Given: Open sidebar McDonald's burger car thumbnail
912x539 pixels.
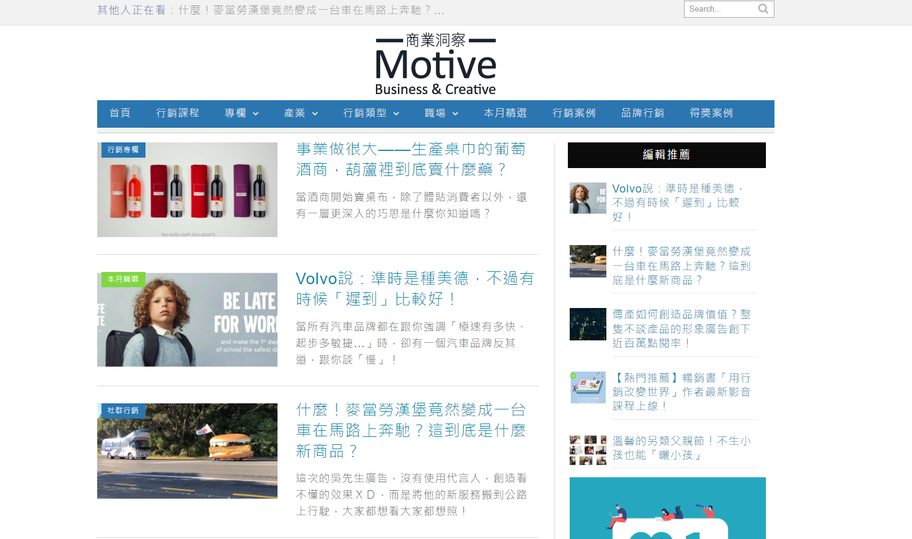Looking at the screenshot, I should coord(588,261).
